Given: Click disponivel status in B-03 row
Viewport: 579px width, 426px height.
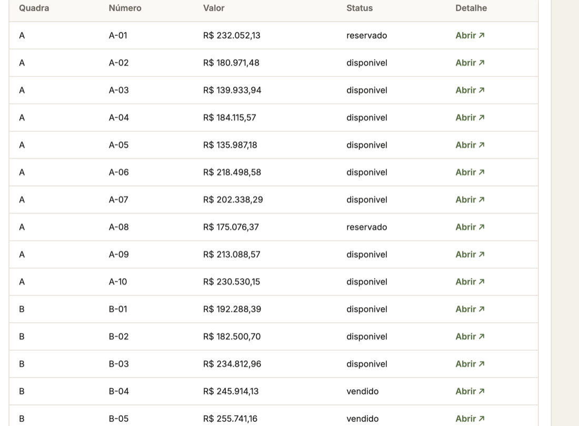Looking at the screenshot, I should 367,364.
